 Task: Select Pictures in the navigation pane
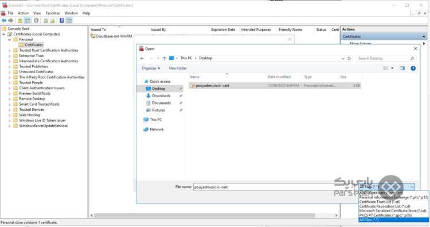pos(158,110)
